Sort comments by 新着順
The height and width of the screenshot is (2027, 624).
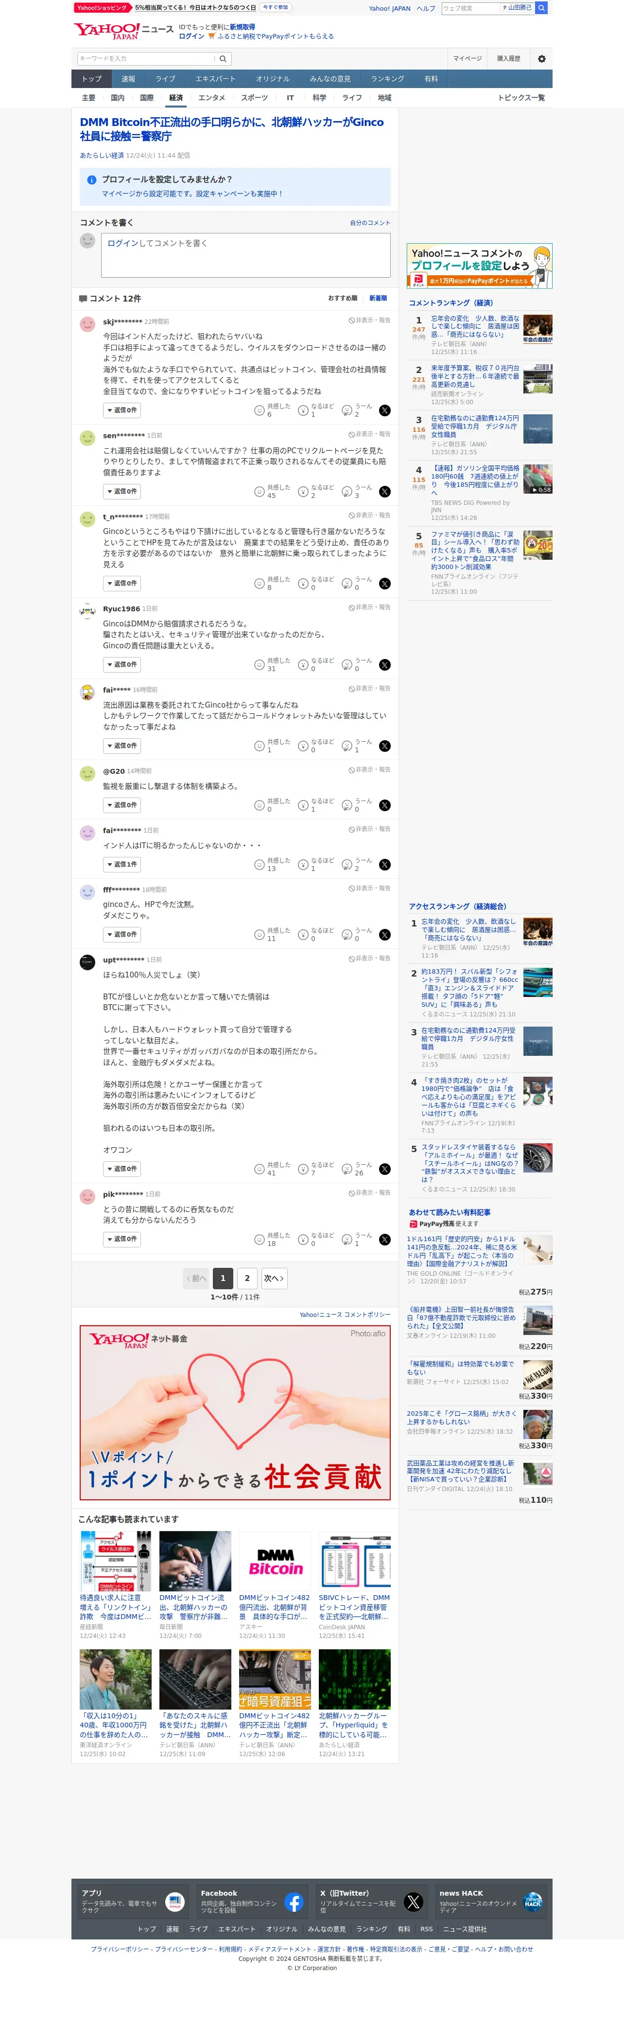(x=378, y=298)
